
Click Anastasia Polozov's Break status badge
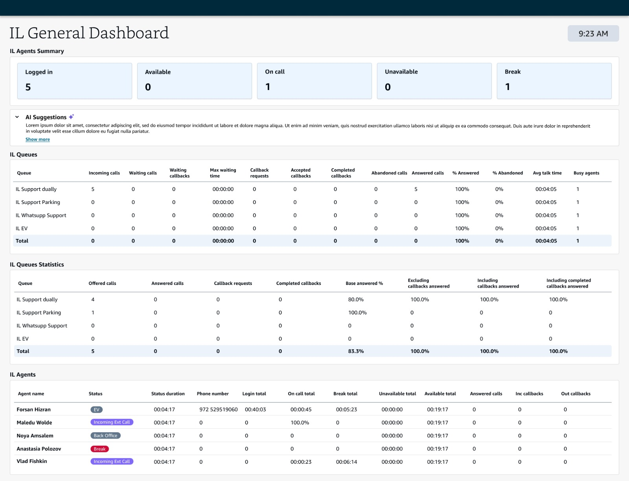99,448
